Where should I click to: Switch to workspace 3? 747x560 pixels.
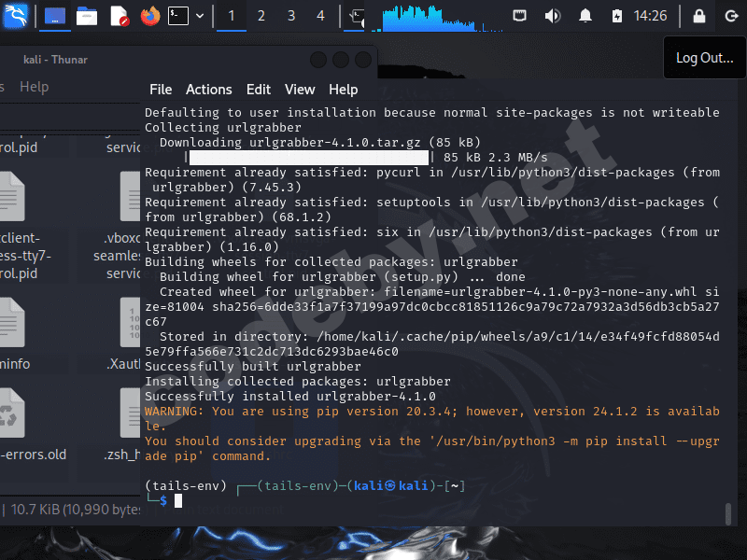[290, 15]
